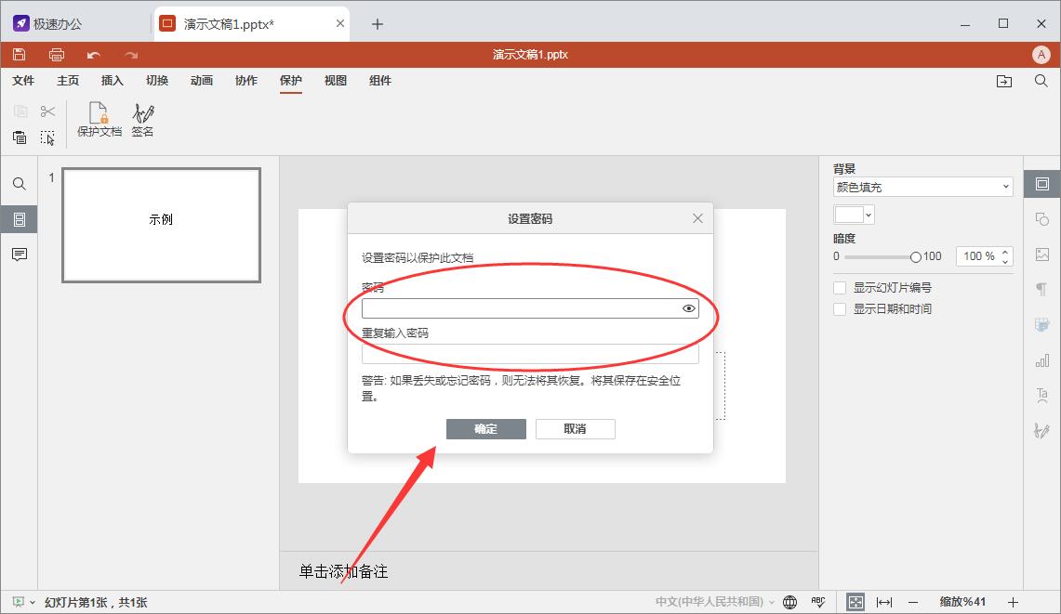Enable 显示幻灯片编号 checkbox
This screenshot has height=614, width=1061.
(x=840, y=288)
